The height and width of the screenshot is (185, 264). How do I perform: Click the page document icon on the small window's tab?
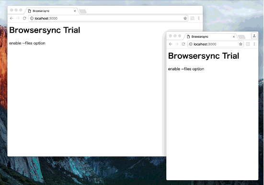pyautogui.click(x=188, y=37)
